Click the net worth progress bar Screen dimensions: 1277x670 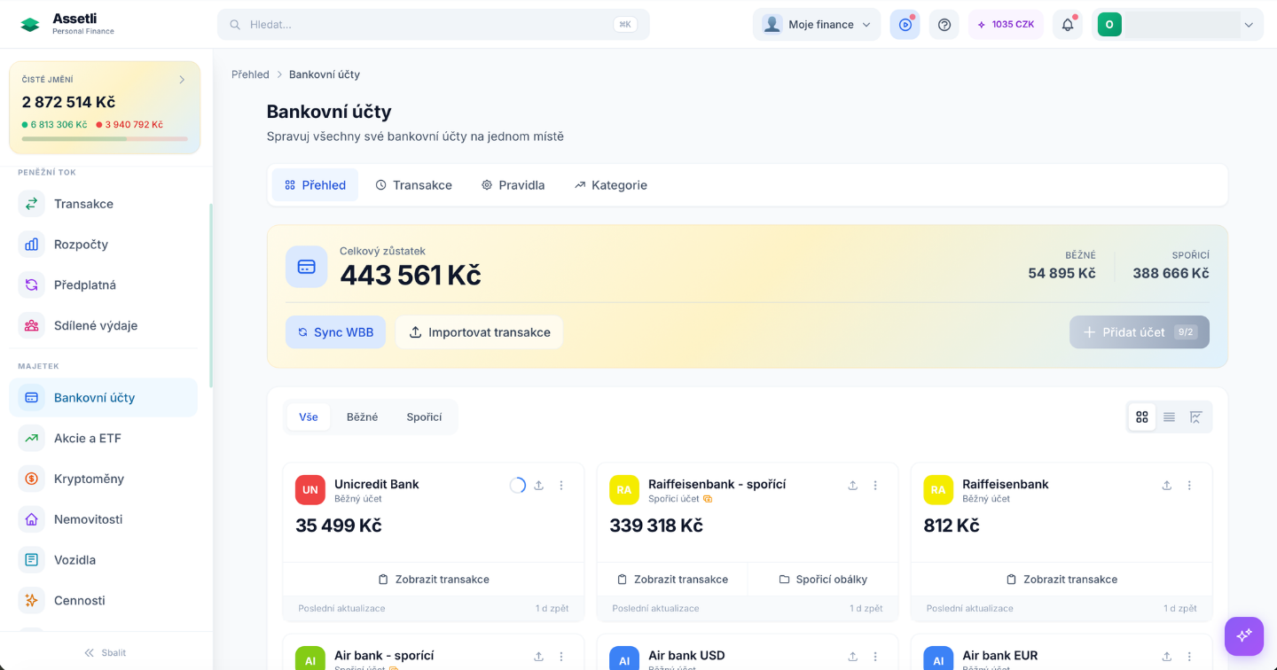[x=105, y=139]
